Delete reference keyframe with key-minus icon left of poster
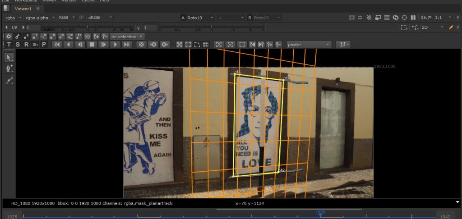 (x=278, y=45)
